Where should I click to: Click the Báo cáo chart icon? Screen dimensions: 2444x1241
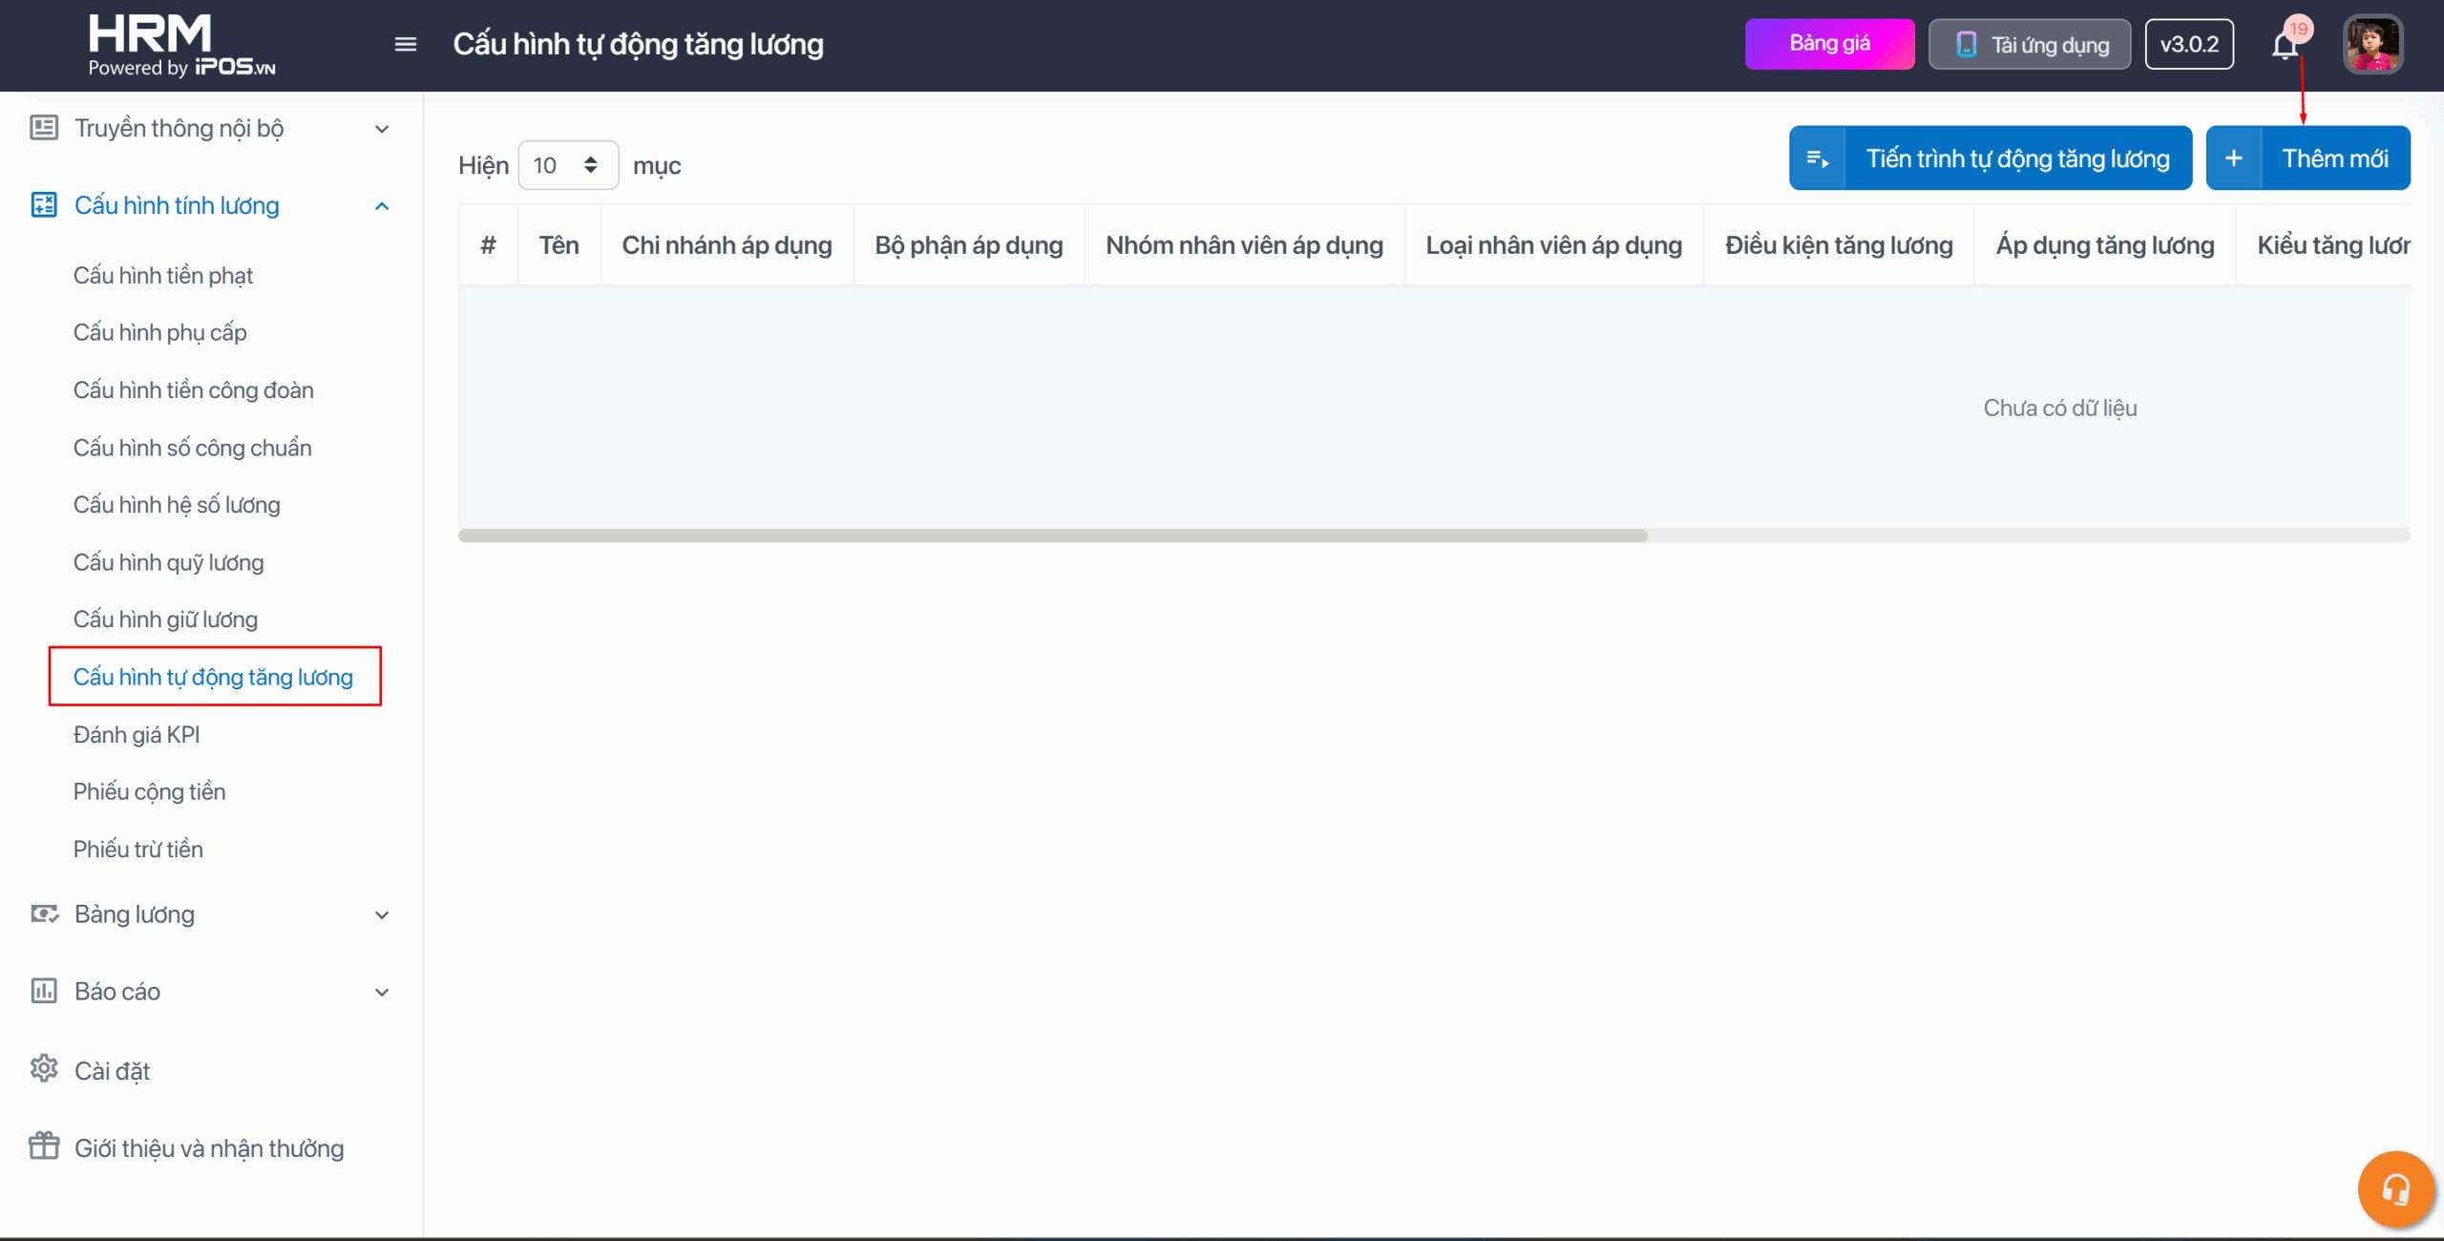44,991
